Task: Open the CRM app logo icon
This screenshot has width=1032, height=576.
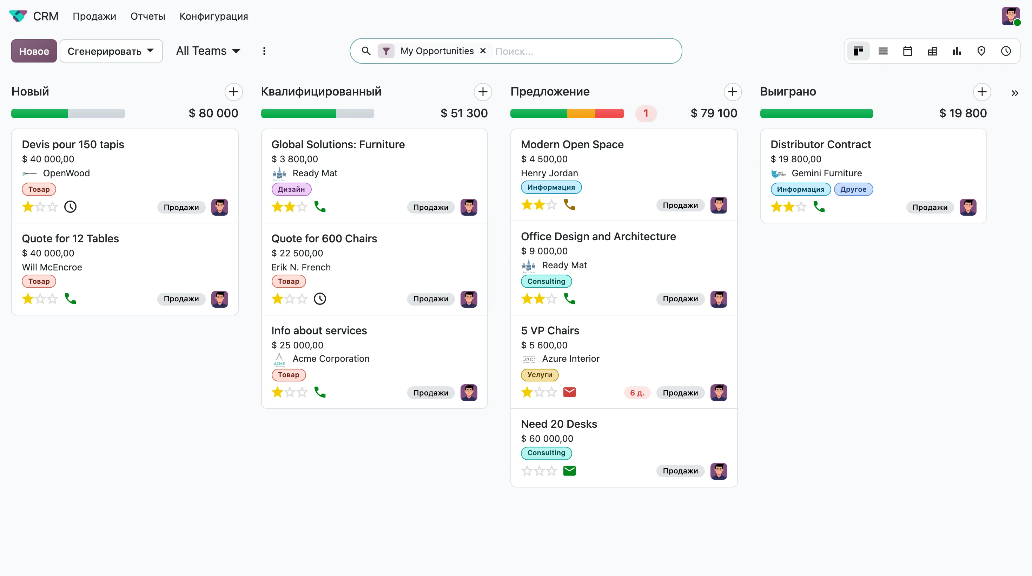Action: (18, 16)
